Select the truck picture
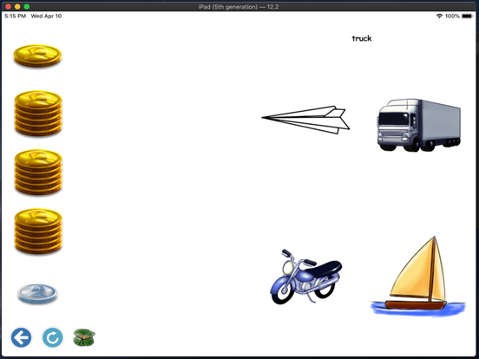The height and width of the screenshot is (359, 479). pos(419,125)
